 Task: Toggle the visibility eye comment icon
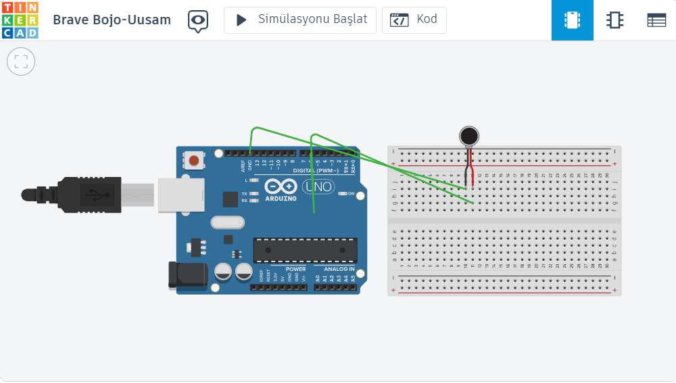tap(197, 20)
